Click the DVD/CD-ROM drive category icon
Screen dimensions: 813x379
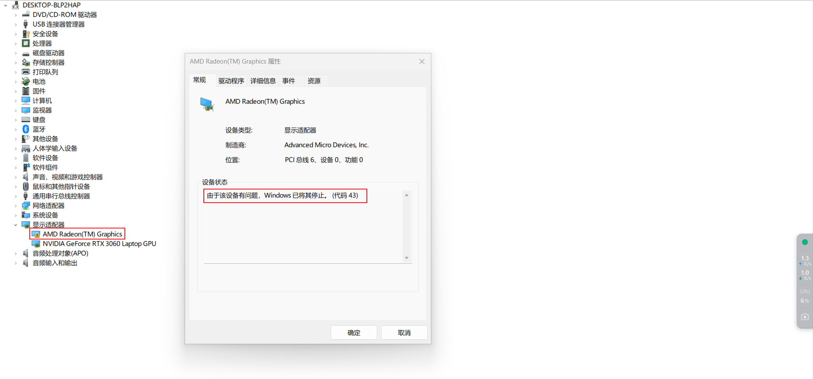pyautogui.click(x=26, y=14)
